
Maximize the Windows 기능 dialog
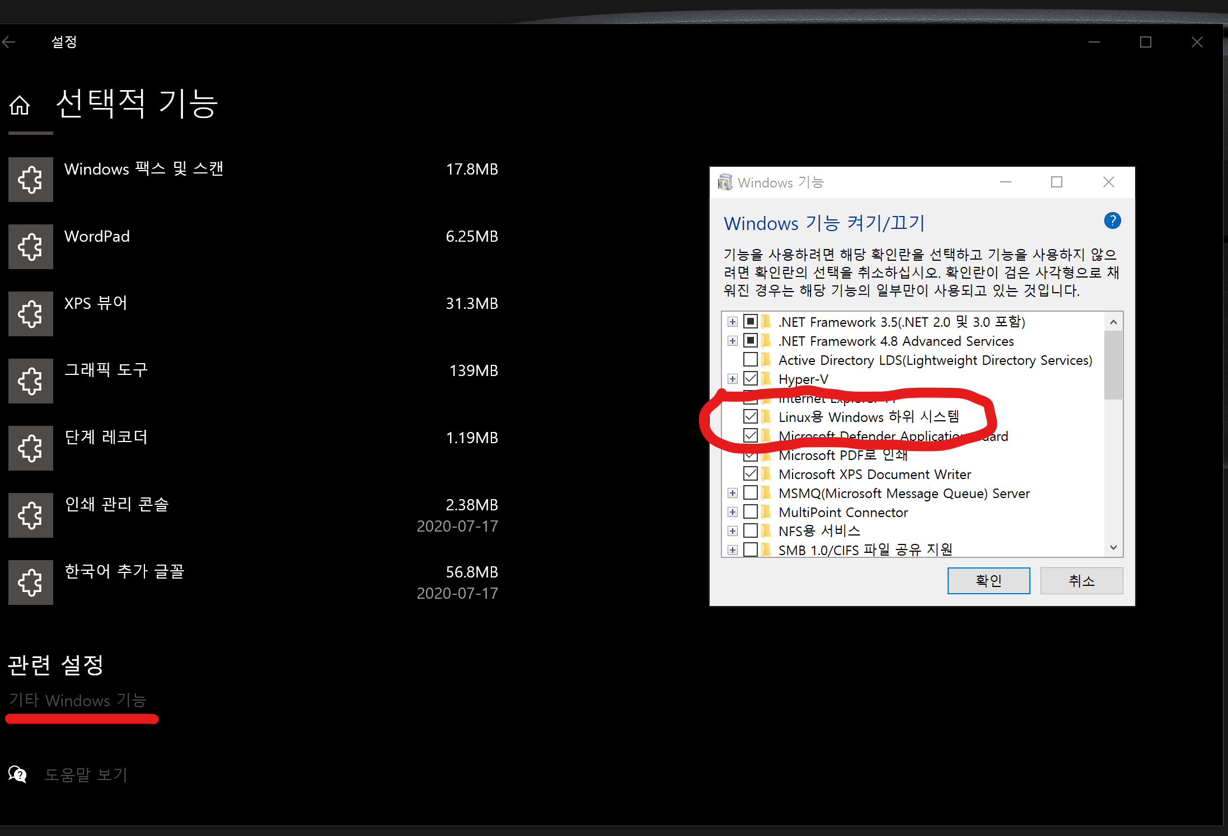(x=1057, y=182)
